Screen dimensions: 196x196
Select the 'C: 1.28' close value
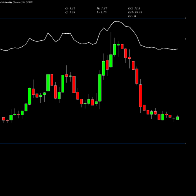pos(70,12)
